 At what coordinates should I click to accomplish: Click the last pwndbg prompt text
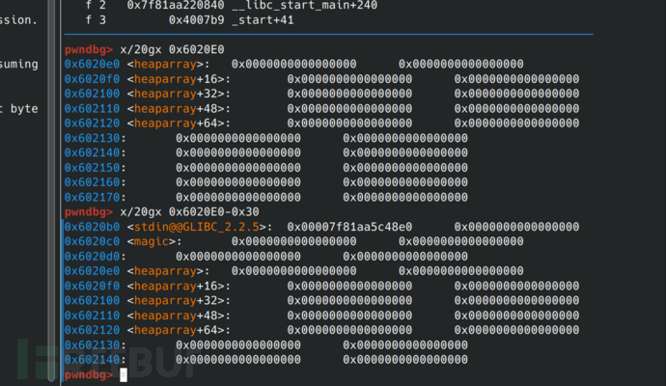point(89,374)
